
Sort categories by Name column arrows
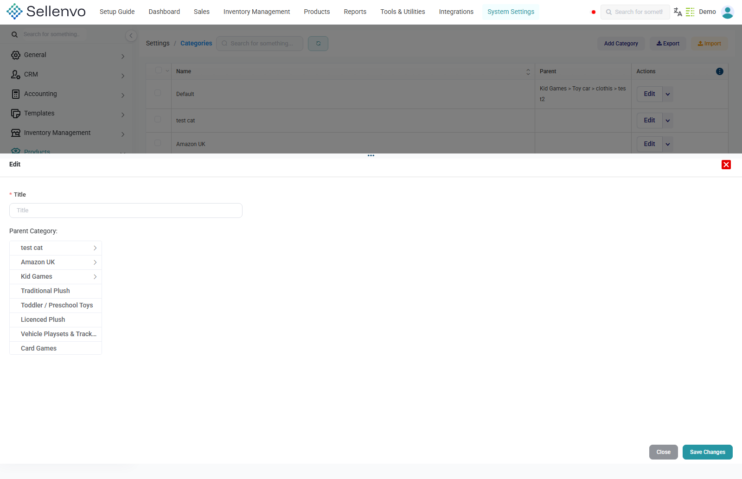coord(528,71)
